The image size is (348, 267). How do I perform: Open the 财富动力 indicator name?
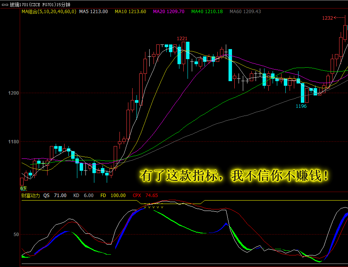[31, 196]
